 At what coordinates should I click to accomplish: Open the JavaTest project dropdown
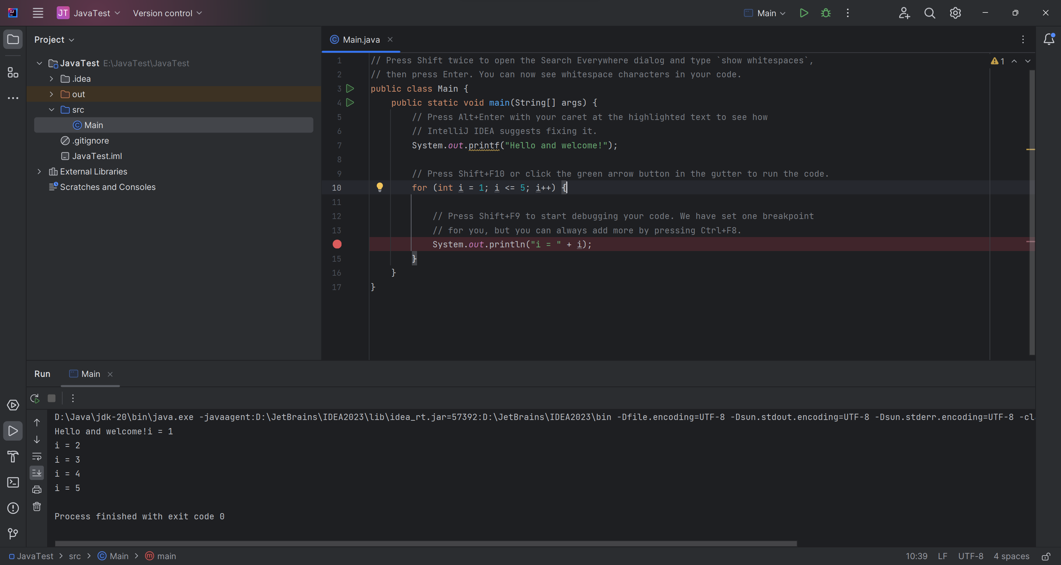[x=88, y=13]
